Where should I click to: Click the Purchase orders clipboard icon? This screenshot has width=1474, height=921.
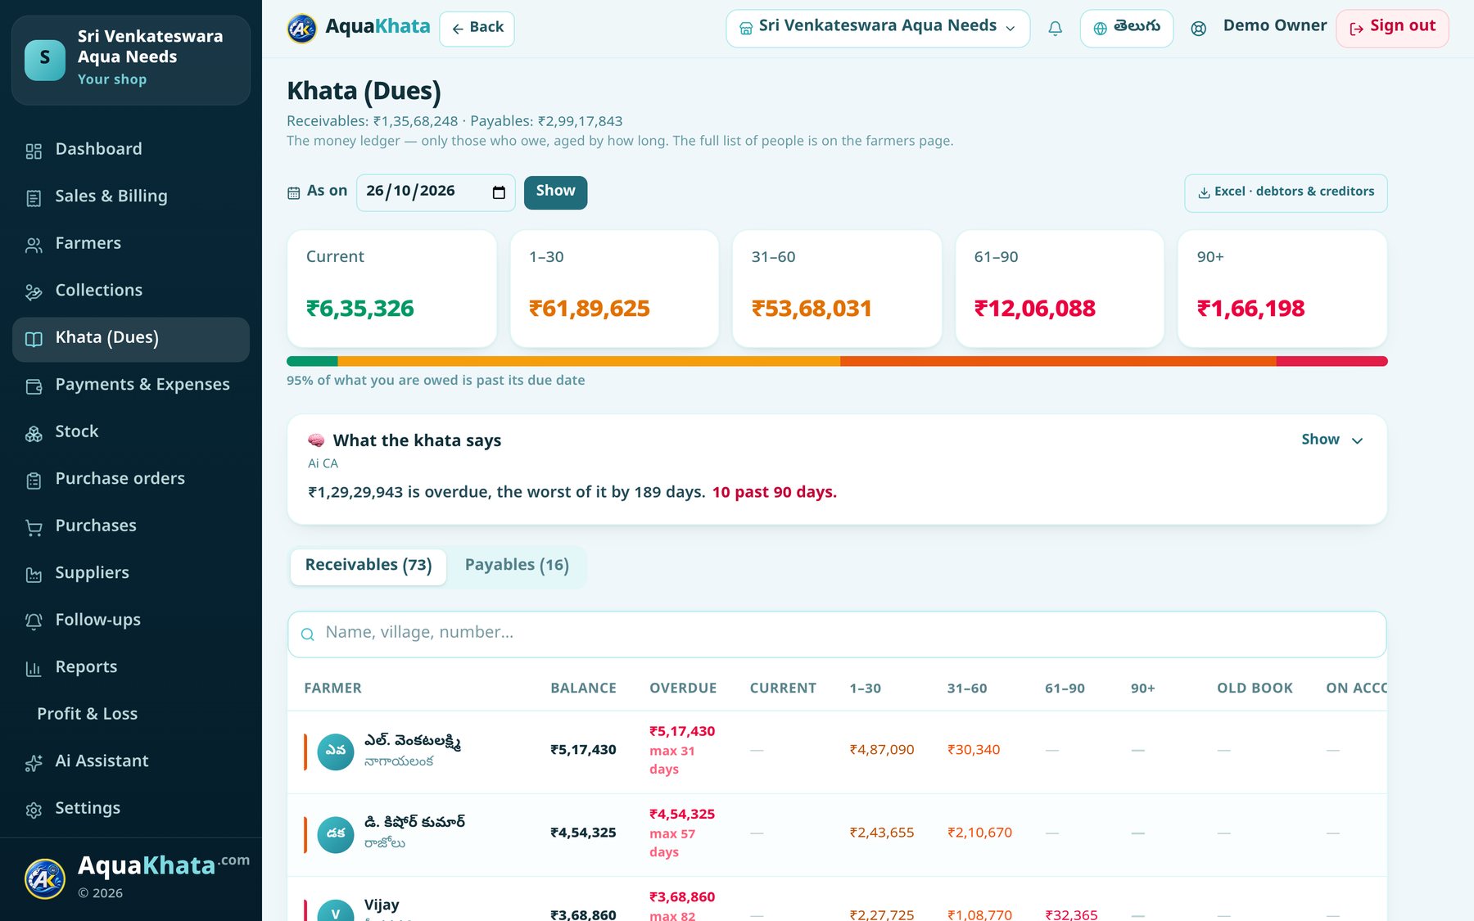click(x=34, y=481)
